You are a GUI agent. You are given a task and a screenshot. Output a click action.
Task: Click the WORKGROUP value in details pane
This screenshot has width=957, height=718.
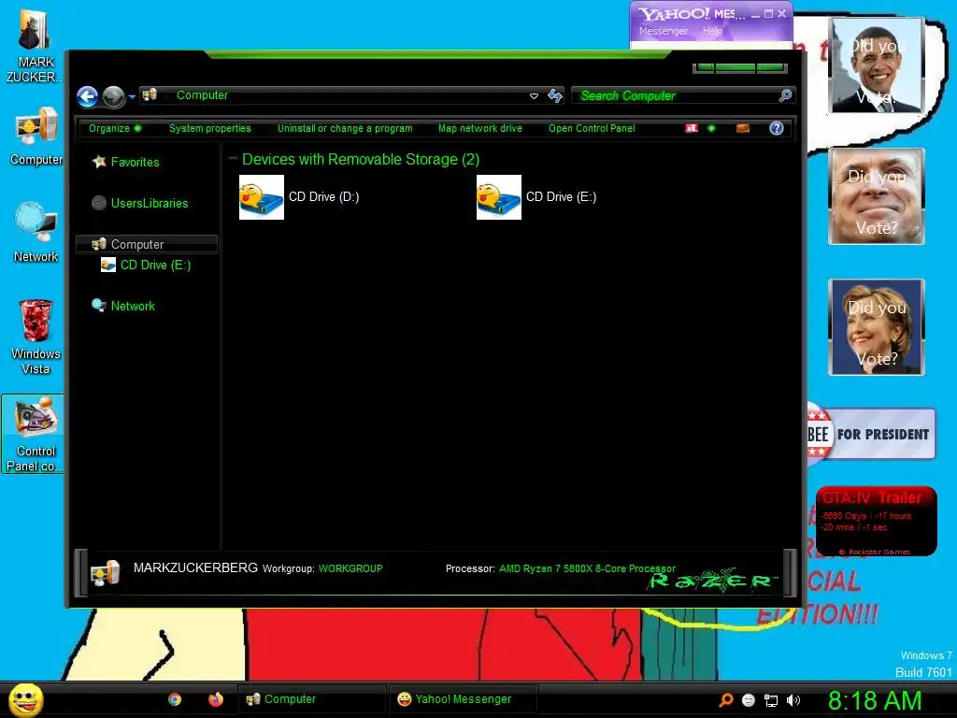point(350,568)
